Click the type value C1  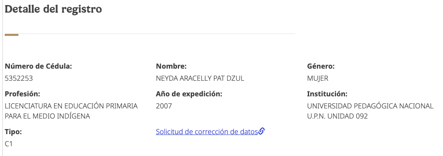[x=9, y=144]
